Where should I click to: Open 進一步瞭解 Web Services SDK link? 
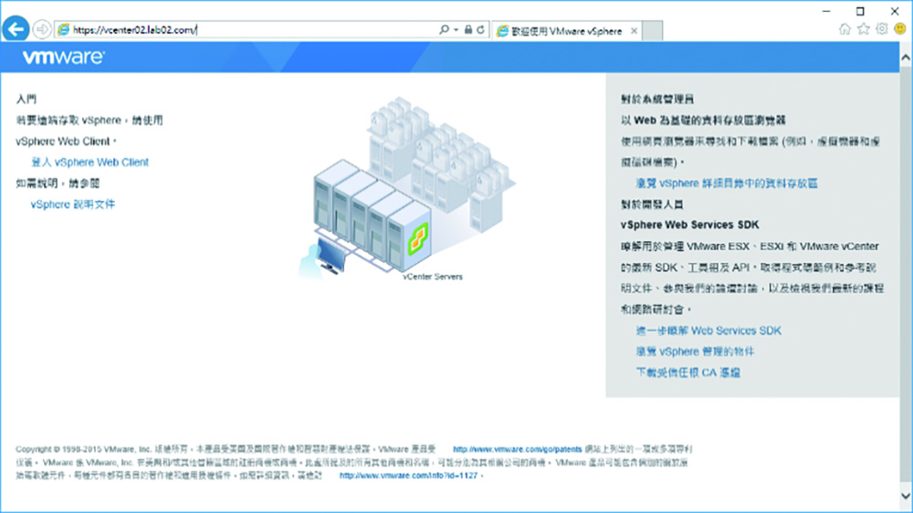point(708,330)
